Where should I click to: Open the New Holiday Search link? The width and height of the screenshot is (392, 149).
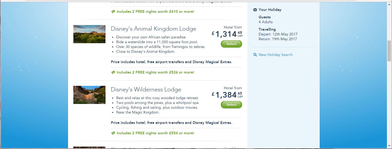(276, 55)
